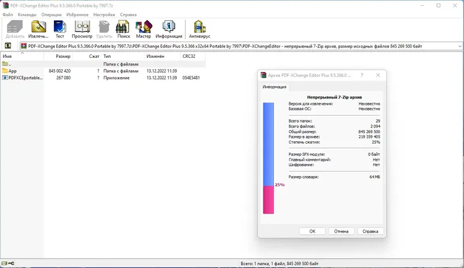Sort file list by CRC32 column

coord(193,56)
